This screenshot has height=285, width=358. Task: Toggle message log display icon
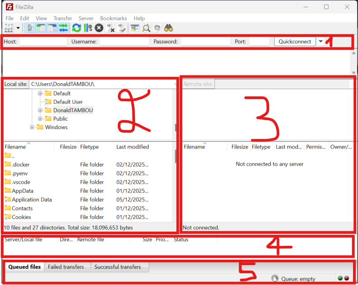[x=29, y=28]
